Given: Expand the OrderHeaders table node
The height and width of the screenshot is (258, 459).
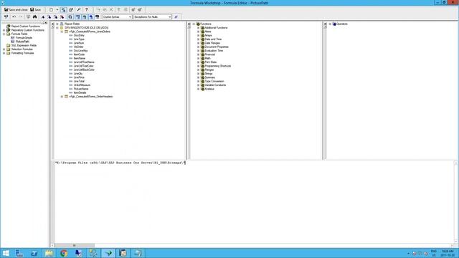Looking at the screenshot, I should pos(62,97).
